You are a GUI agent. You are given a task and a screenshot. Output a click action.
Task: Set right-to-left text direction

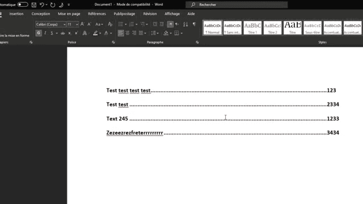click(x=177, y=24)
